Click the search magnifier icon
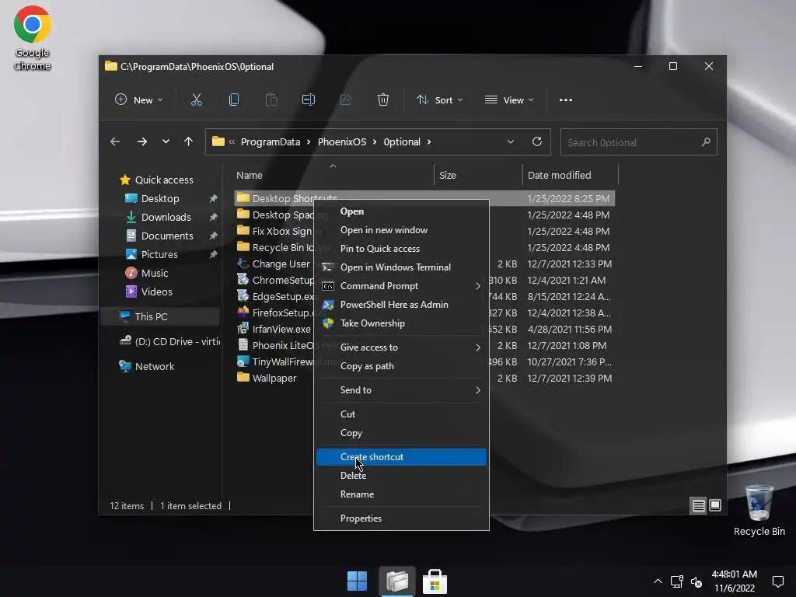The height and width of the screenshot is (597, 796). [706, 142]
